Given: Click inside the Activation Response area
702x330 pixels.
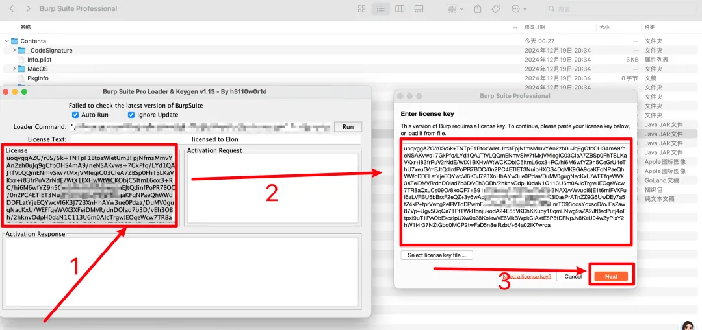Looking at the screenshot, I should tap(182, 272).
